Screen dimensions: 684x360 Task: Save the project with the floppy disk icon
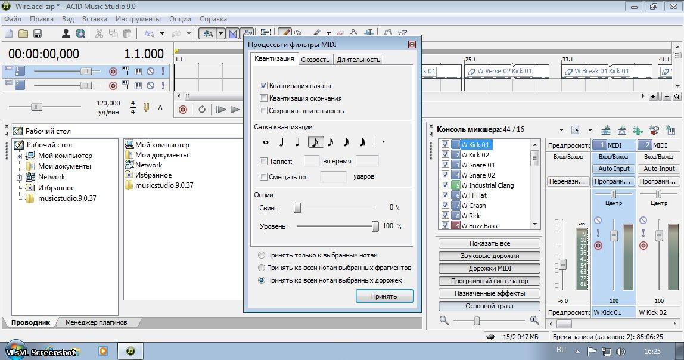[38, 33]
